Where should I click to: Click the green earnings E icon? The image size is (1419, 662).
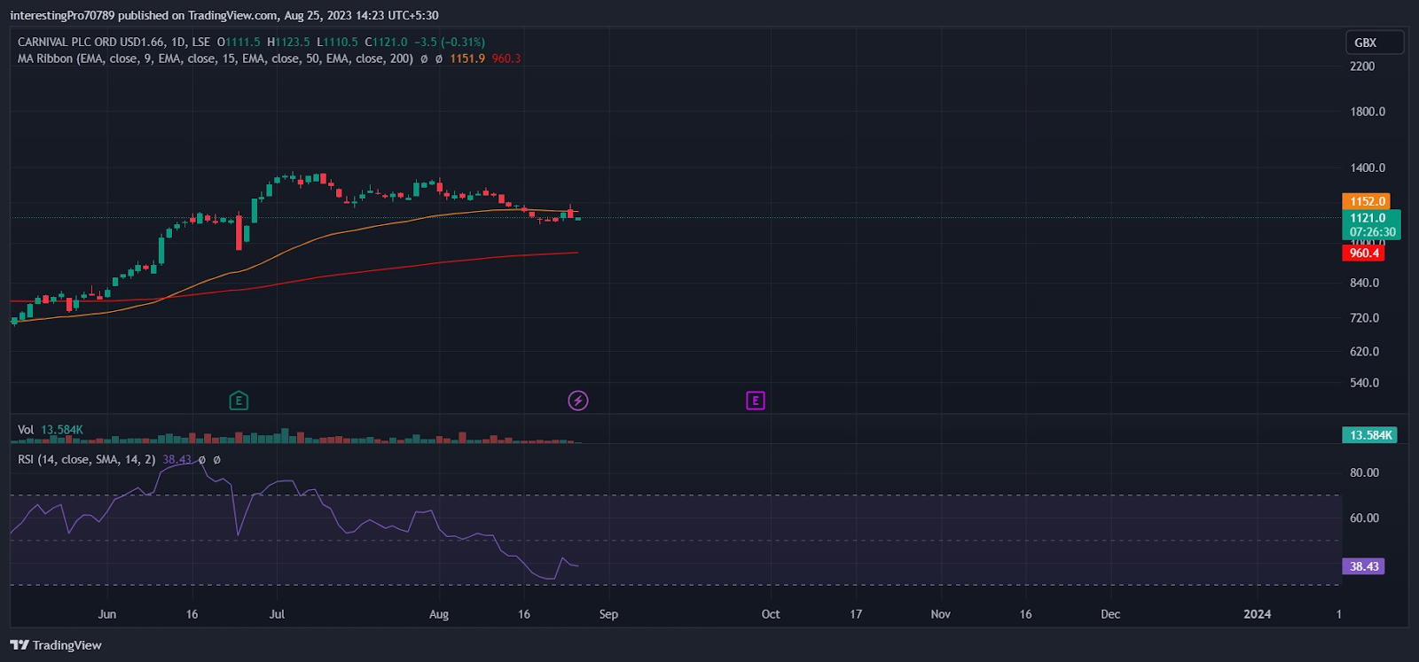click(x=239, y=401)
